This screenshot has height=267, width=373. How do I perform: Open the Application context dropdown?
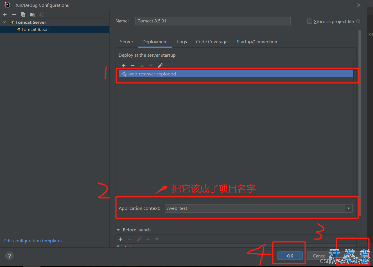point(349,208)
